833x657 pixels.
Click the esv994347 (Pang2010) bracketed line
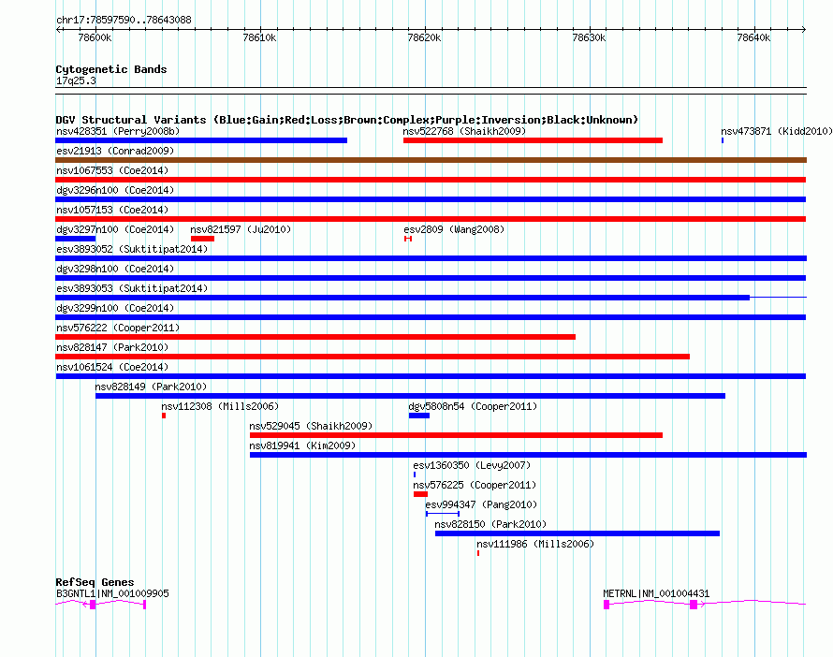(443, 514)
